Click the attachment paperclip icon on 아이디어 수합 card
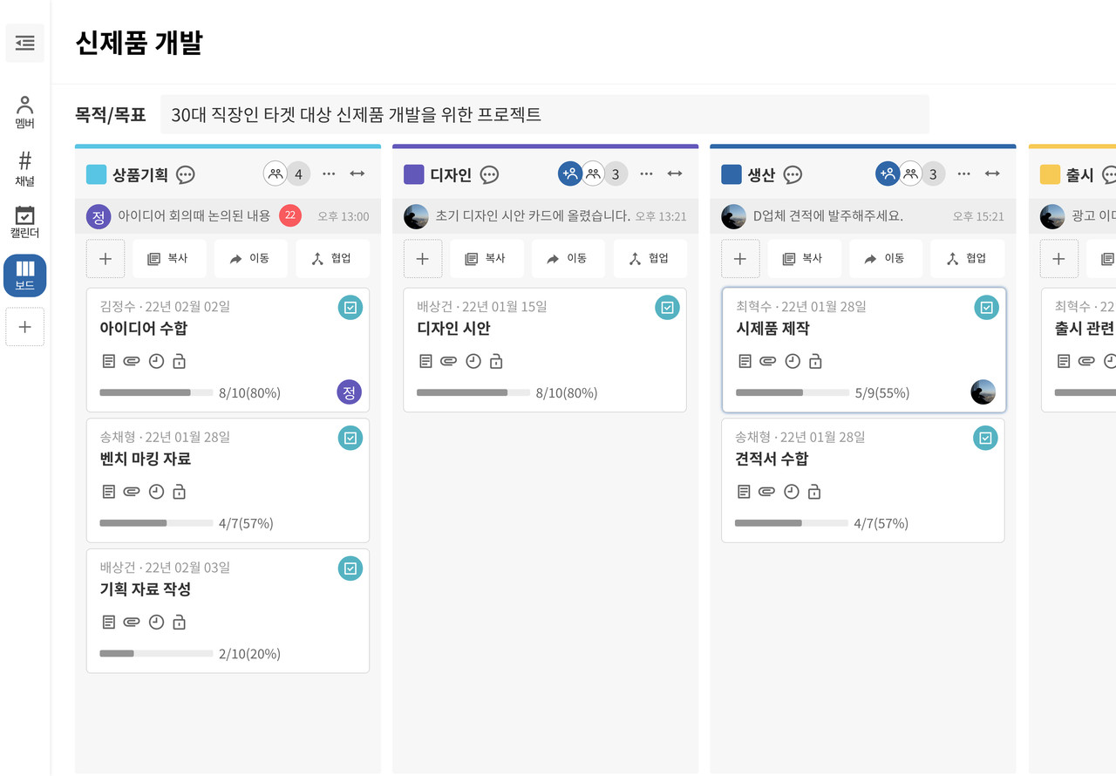Screen dimensions: 1116x776 point(132,360)
